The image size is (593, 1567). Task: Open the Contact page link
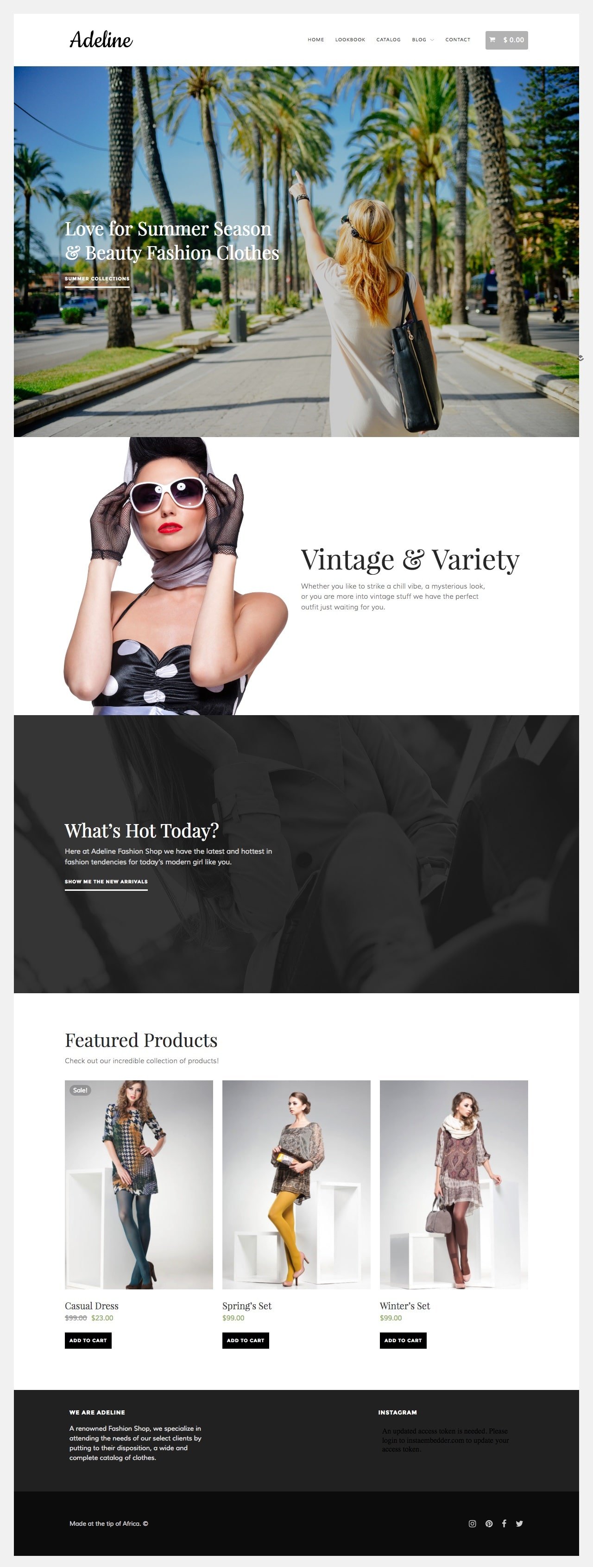click(457, 40)
